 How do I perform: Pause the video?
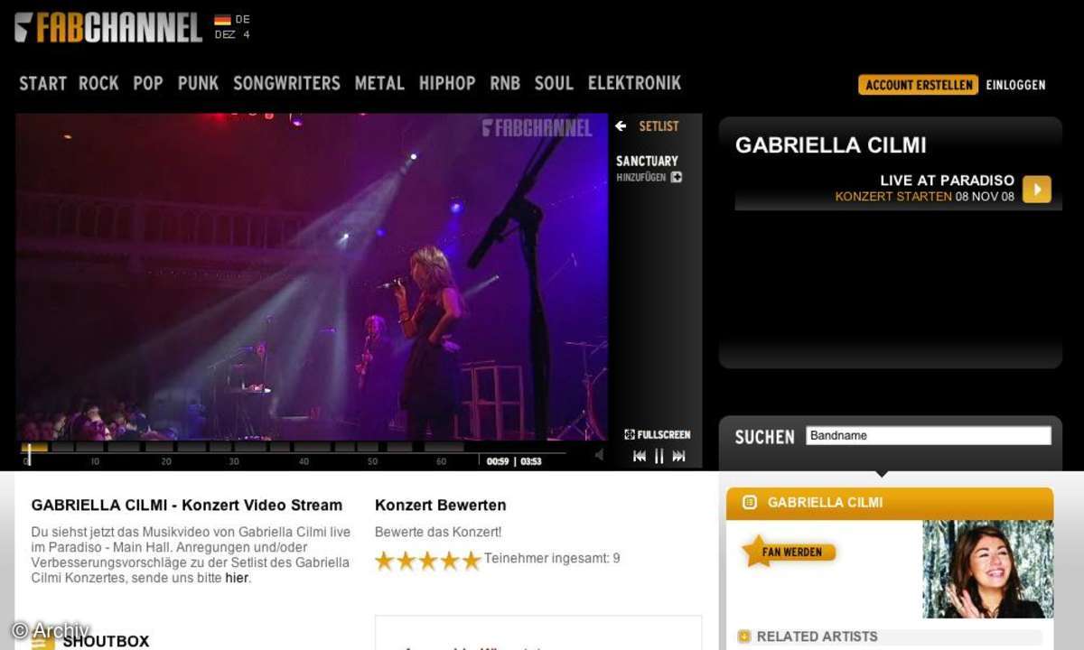(659, 457)
